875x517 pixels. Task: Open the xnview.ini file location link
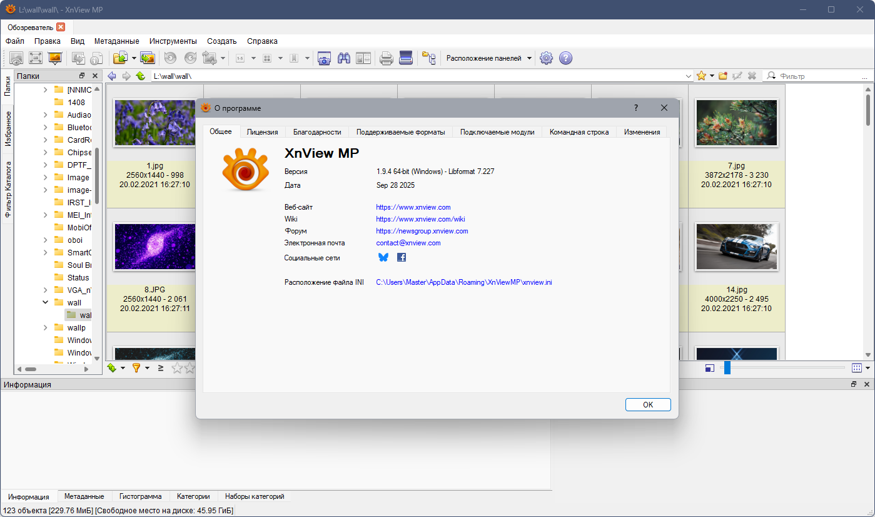click(x=464, y=282)
